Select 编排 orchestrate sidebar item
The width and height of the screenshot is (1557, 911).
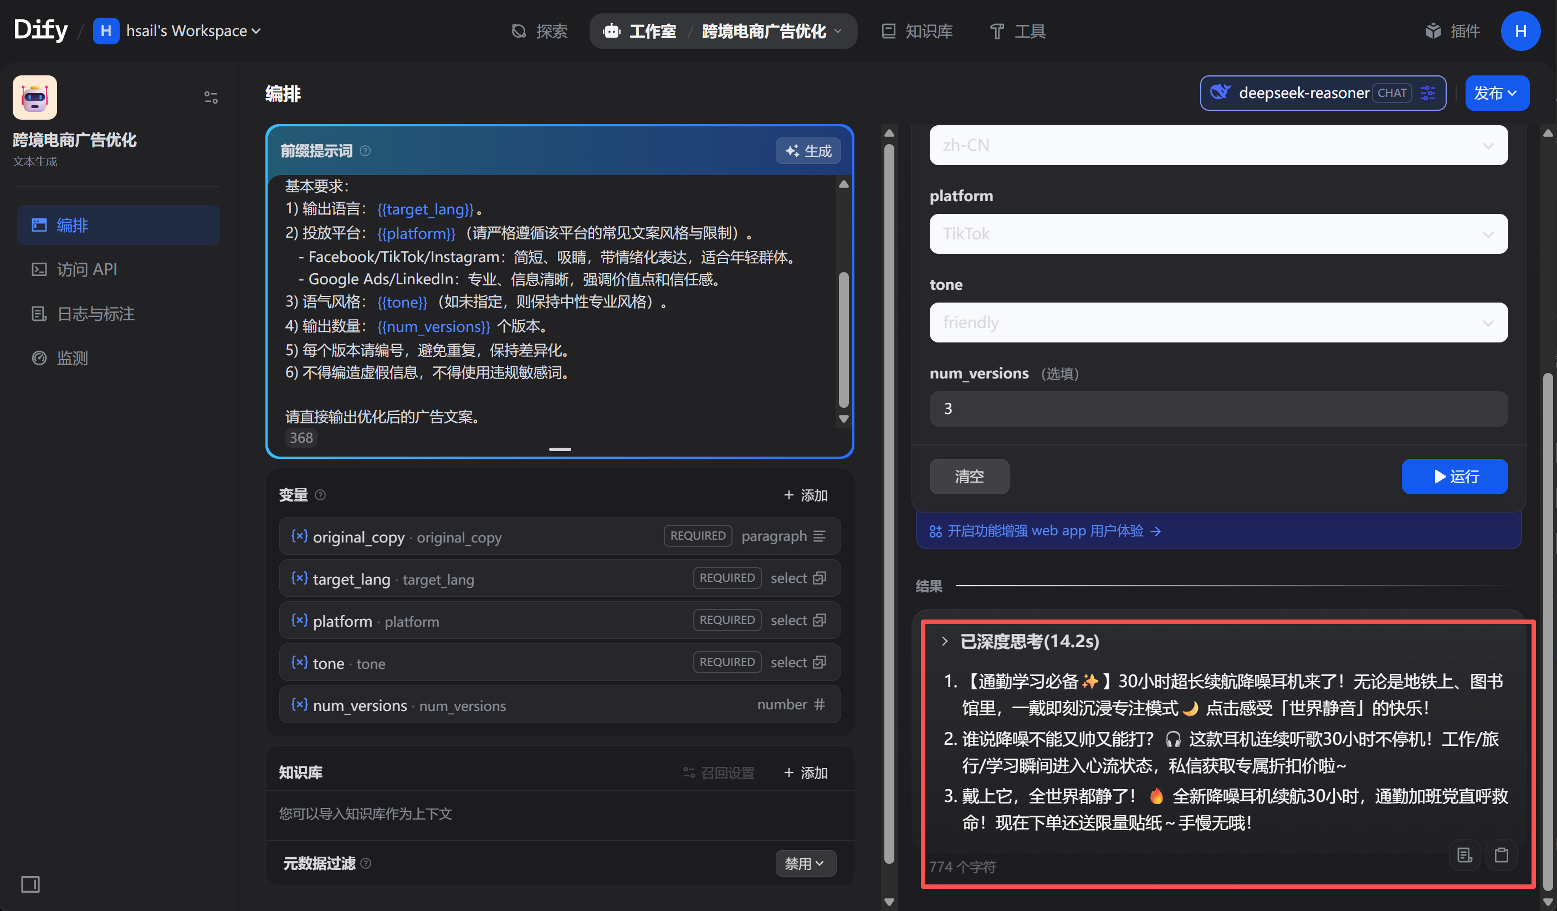118,225
